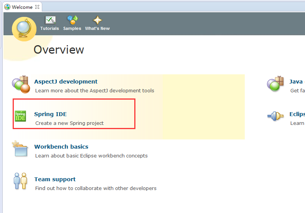Click the partially visible Java link
Screen dimensions: 305x213
[297, 82]
